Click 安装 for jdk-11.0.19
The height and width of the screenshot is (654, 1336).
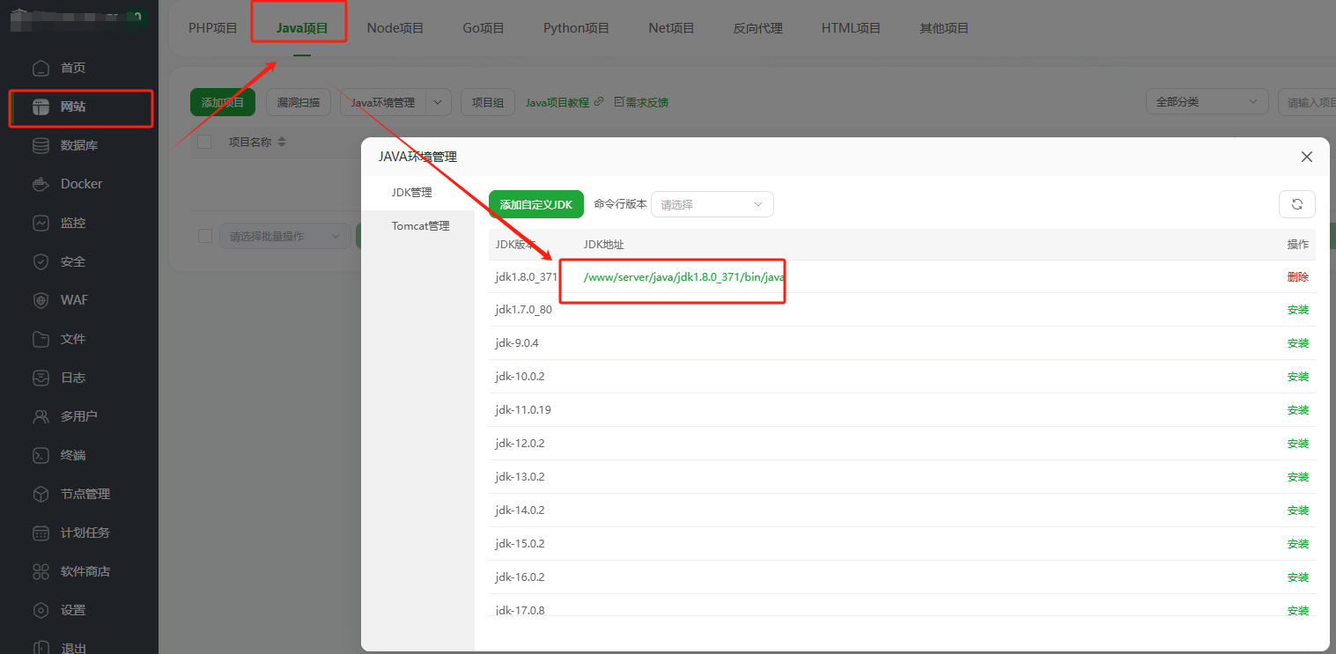(1298, 410)
